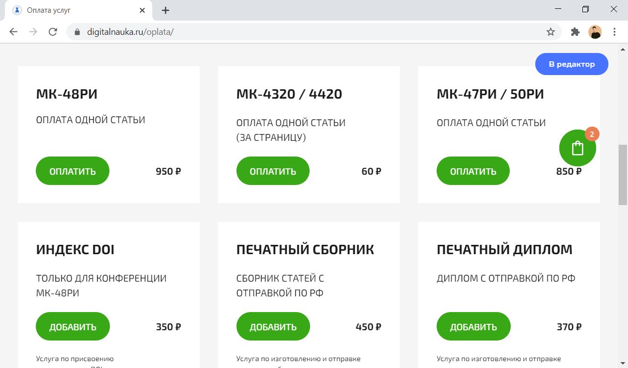Bookmark this page with star icon
The height and width of the screenshot is (368, 628).
(x=550, y=32)
